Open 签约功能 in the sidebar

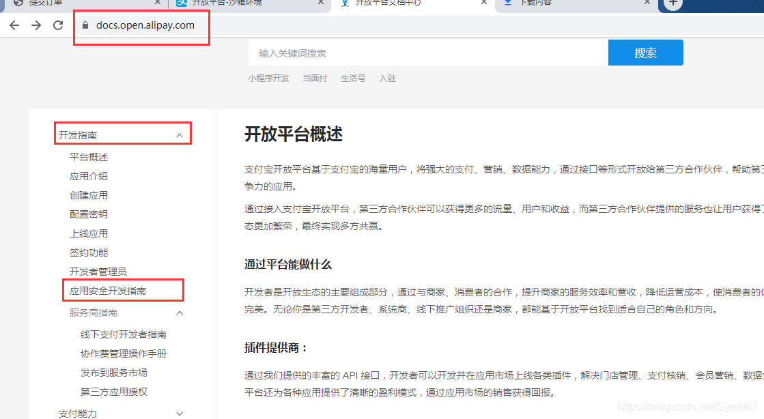click(x=89, y=252)
